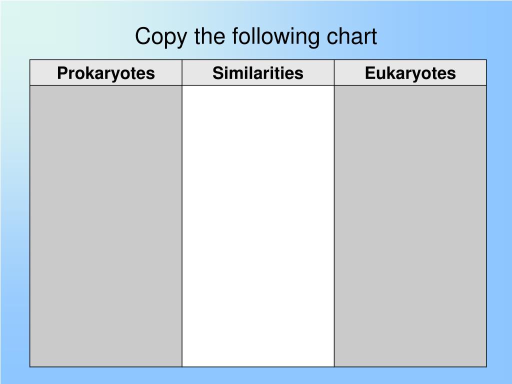The height and width of the screenshot is (384, 512).
Task: Select the border between Similarities and Eukaryotes columns
Action: 334,213
